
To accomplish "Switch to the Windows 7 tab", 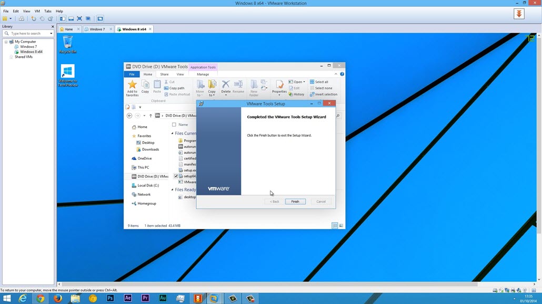I will pyautogui.click(x=97, y=29).
